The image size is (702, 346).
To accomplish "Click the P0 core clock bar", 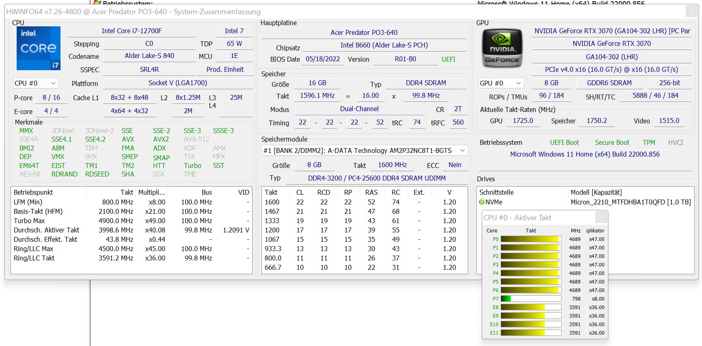I will (531, 239).
